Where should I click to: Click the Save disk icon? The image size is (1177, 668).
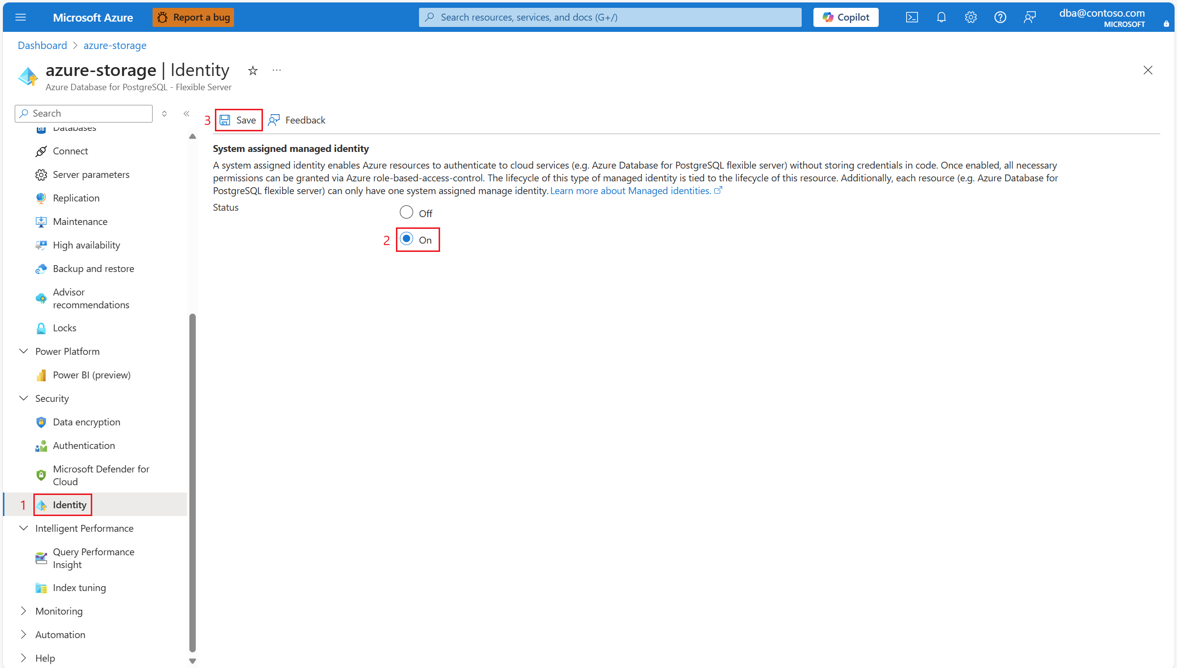[225, 120]
